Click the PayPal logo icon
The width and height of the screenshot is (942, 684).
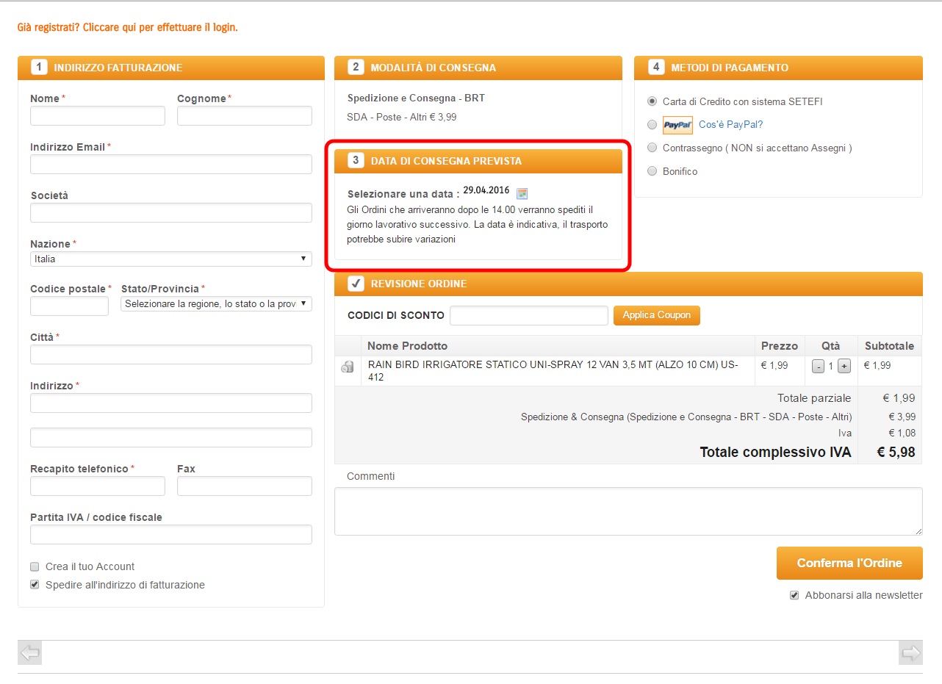tap(677, 125)
